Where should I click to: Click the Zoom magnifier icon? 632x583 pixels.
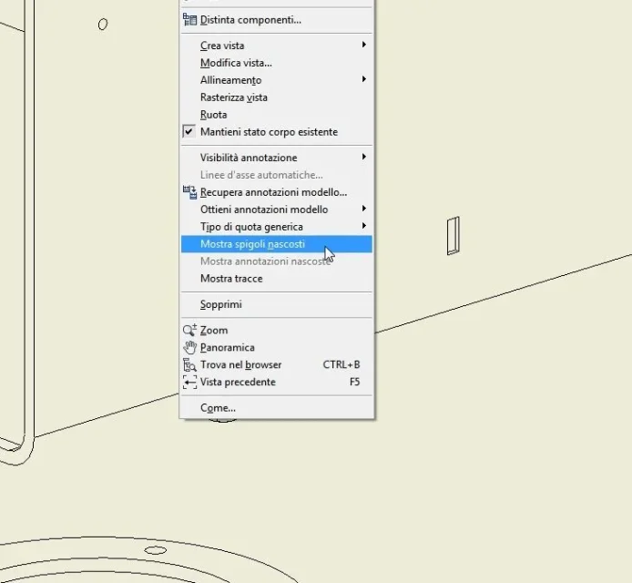point(189,330)
